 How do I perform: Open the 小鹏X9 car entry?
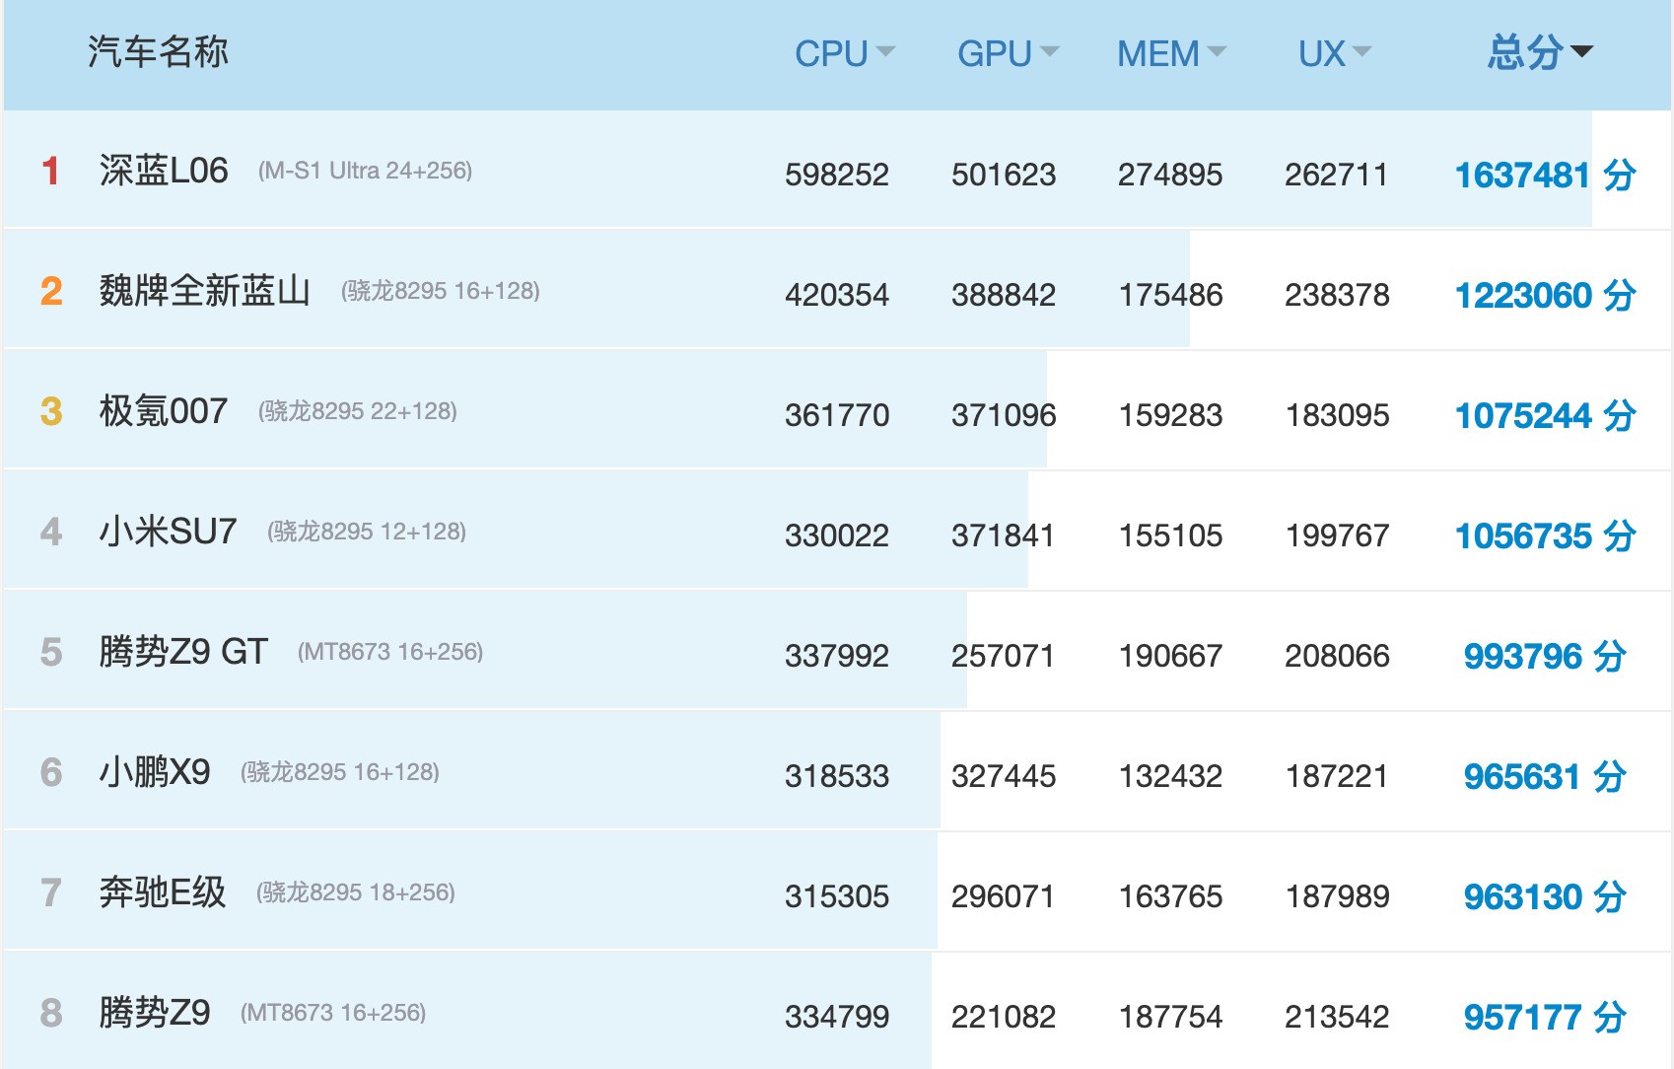coord(155,772)
